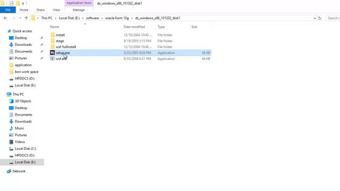Screen dimensions: 340x191
Task: Click 'This PC' in the address bar
Action: [x=47, y=18]
